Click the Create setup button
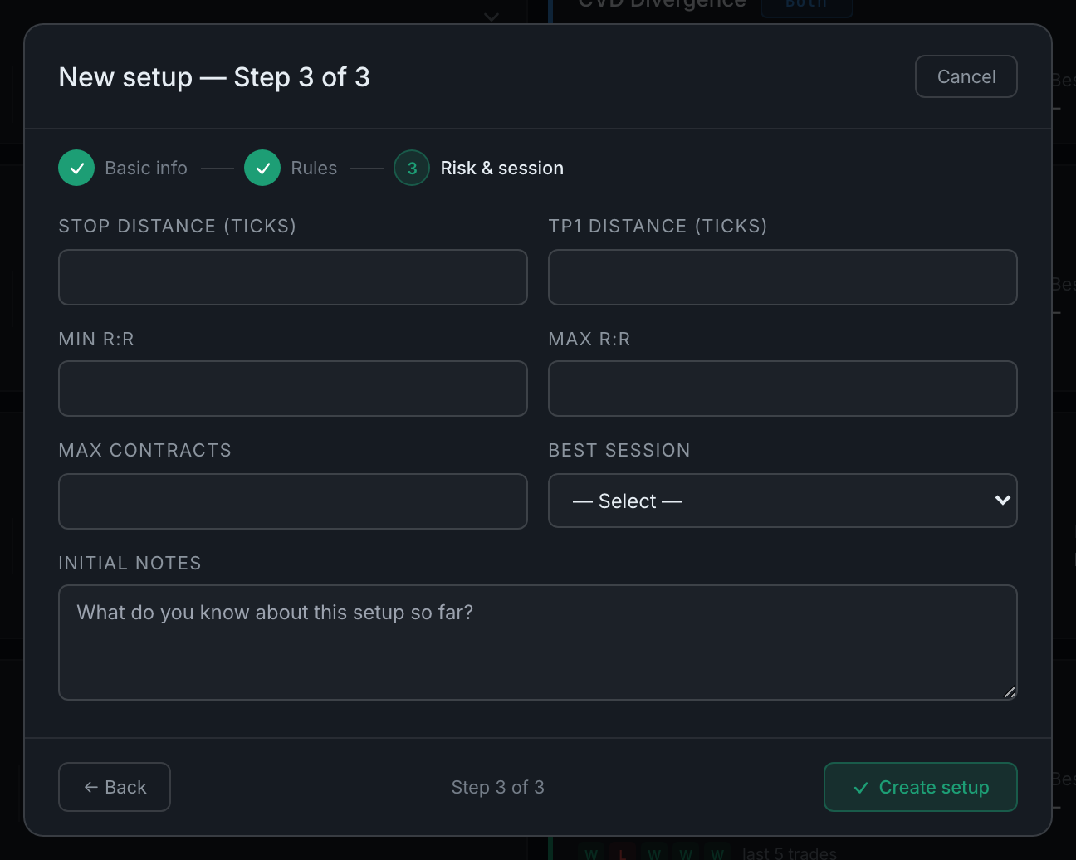This screenshot has height=860, width=1076. 921,787
